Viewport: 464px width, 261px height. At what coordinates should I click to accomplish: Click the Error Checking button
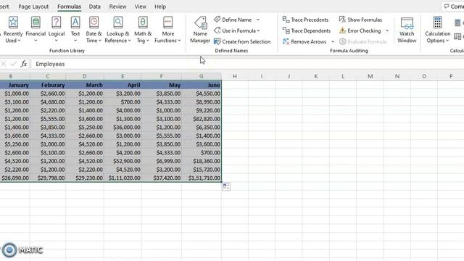pyautogui.click(x=360, y=30)
